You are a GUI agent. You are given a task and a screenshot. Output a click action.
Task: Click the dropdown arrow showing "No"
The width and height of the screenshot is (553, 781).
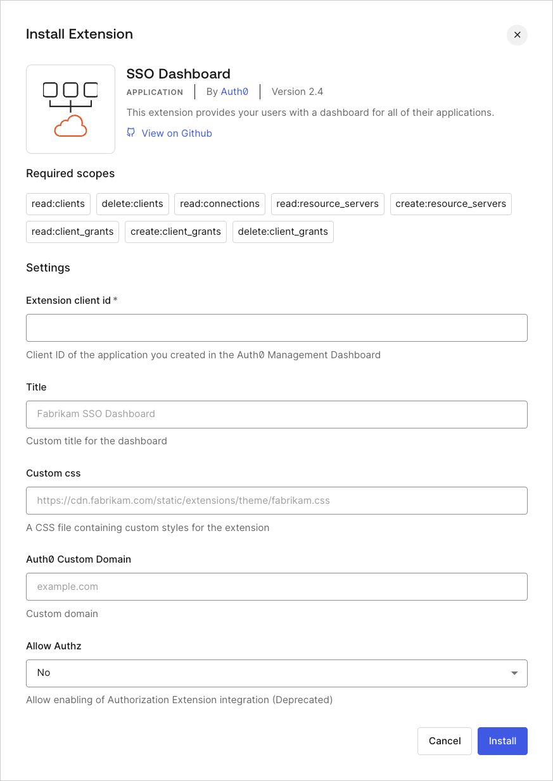click(514, 673)
